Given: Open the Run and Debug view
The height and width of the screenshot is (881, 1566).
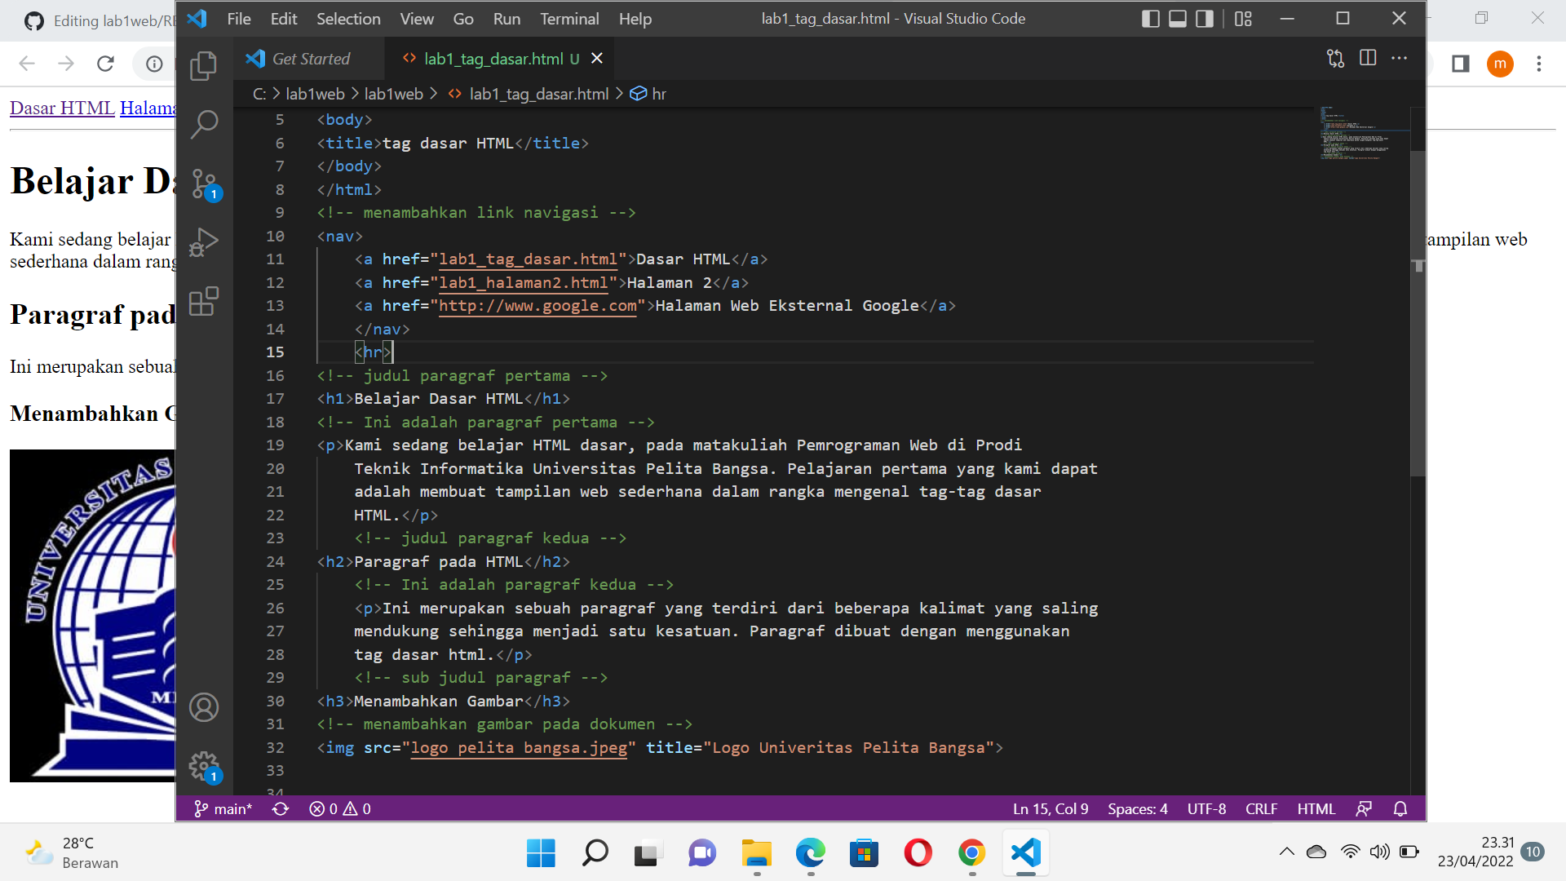Looking at the screenshot, I should 202,241.
